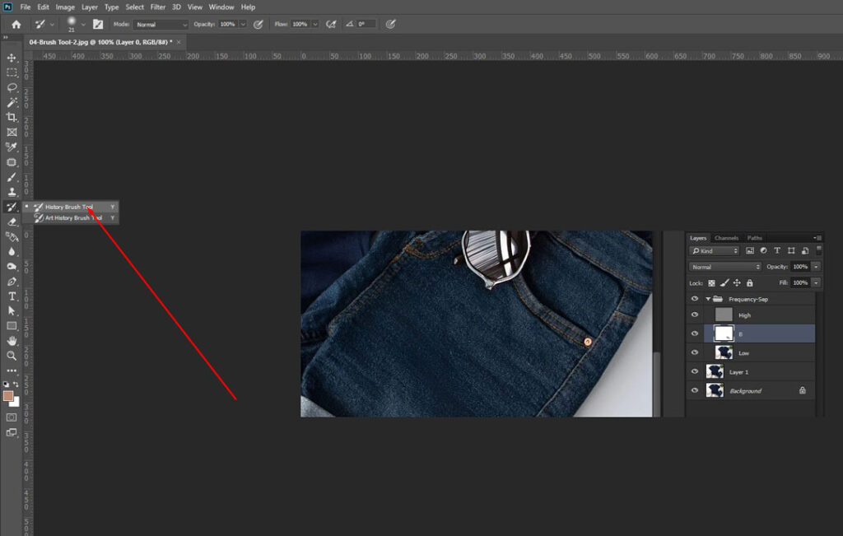
Task: Click the Home icon in options bar
Action: tap(16, 25)
